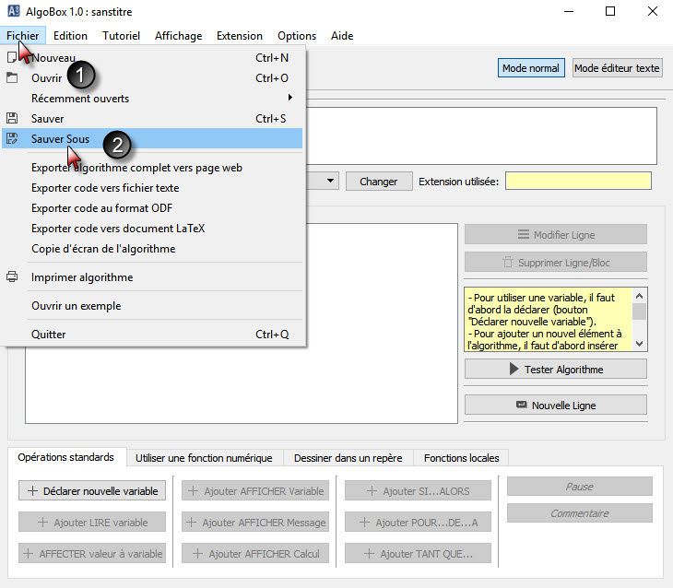
Task: Click the Extension utilisée yellow field
Action: point(578,181)
